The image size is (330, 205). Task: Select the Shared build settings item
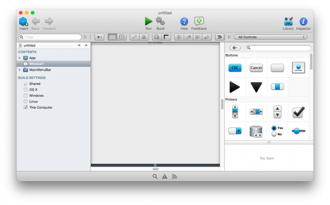pos(35,84)
